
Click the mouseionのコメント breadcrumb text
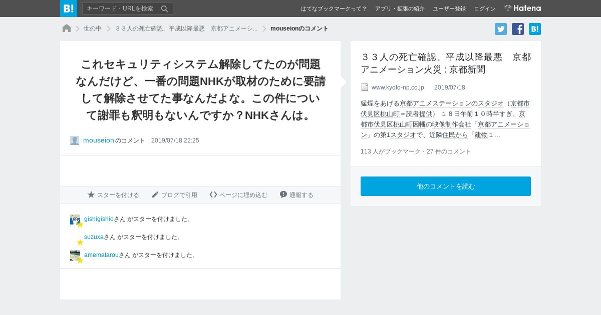(x=299, y=28)
